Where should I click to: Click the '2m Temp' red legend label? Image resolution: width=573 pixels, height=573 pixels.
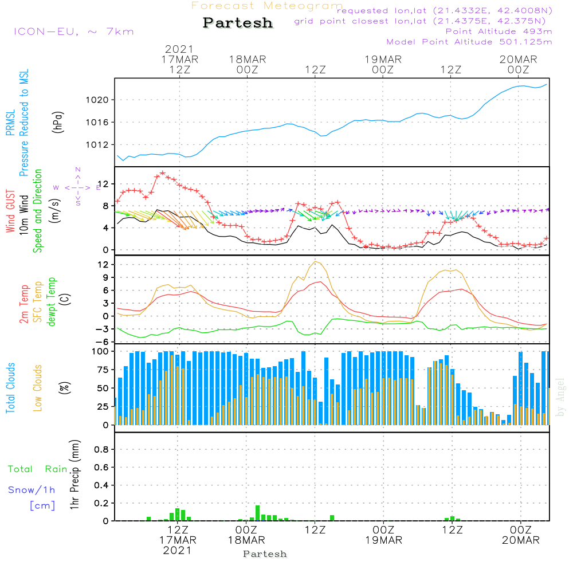pyautogui.click(x=24, y=304)
